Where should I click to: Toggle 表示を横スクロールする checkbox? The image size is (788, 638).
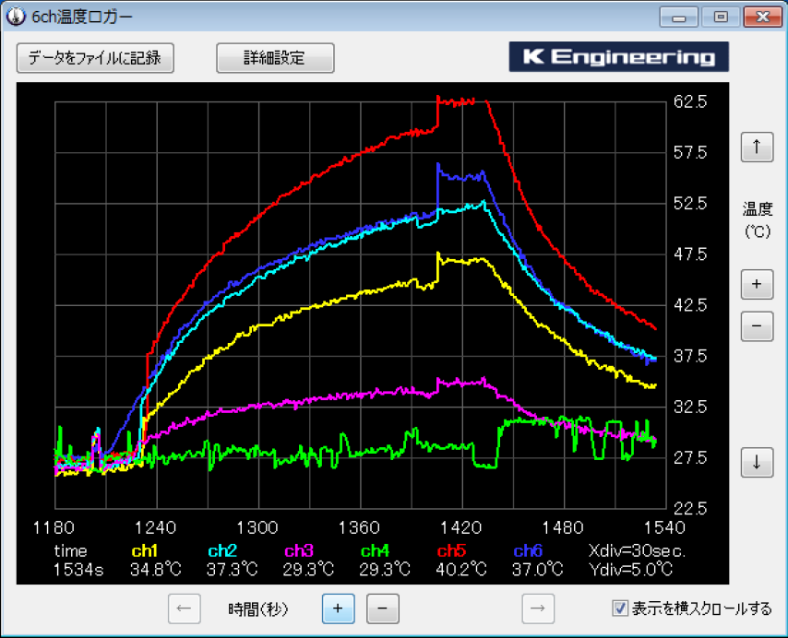621,608
